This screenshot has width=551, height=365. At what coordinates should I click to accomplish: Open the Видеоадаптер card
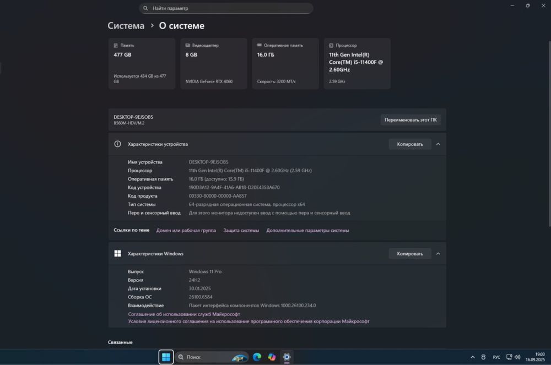tap(214, 63)
